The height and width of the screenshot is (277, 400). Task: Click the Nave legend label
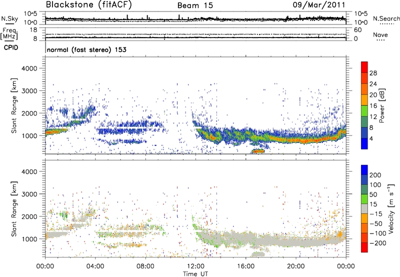pos(380,34)
